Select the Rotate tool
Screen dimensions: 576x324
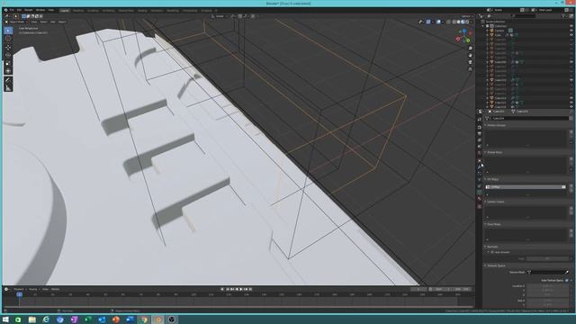(x=8, y=55)
